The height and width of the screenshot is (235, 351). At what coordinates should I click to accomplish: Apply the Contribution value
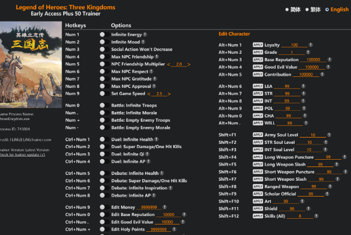[257, 75]
